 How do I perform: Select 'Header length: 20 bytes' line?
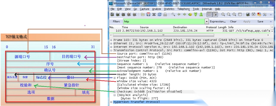click(x=137, y=75)
